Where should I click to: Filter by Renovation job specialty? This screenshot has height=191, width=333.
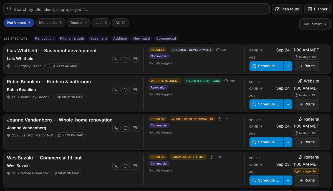[44, 38]
